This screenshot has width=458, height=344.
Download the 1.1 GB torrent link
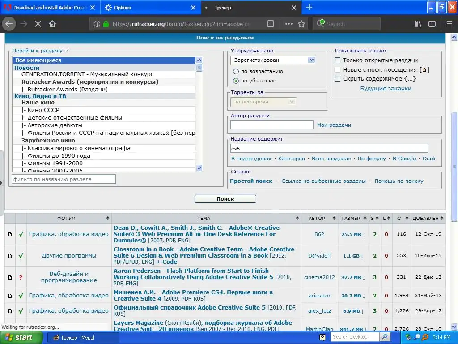(x=353, y=256)
